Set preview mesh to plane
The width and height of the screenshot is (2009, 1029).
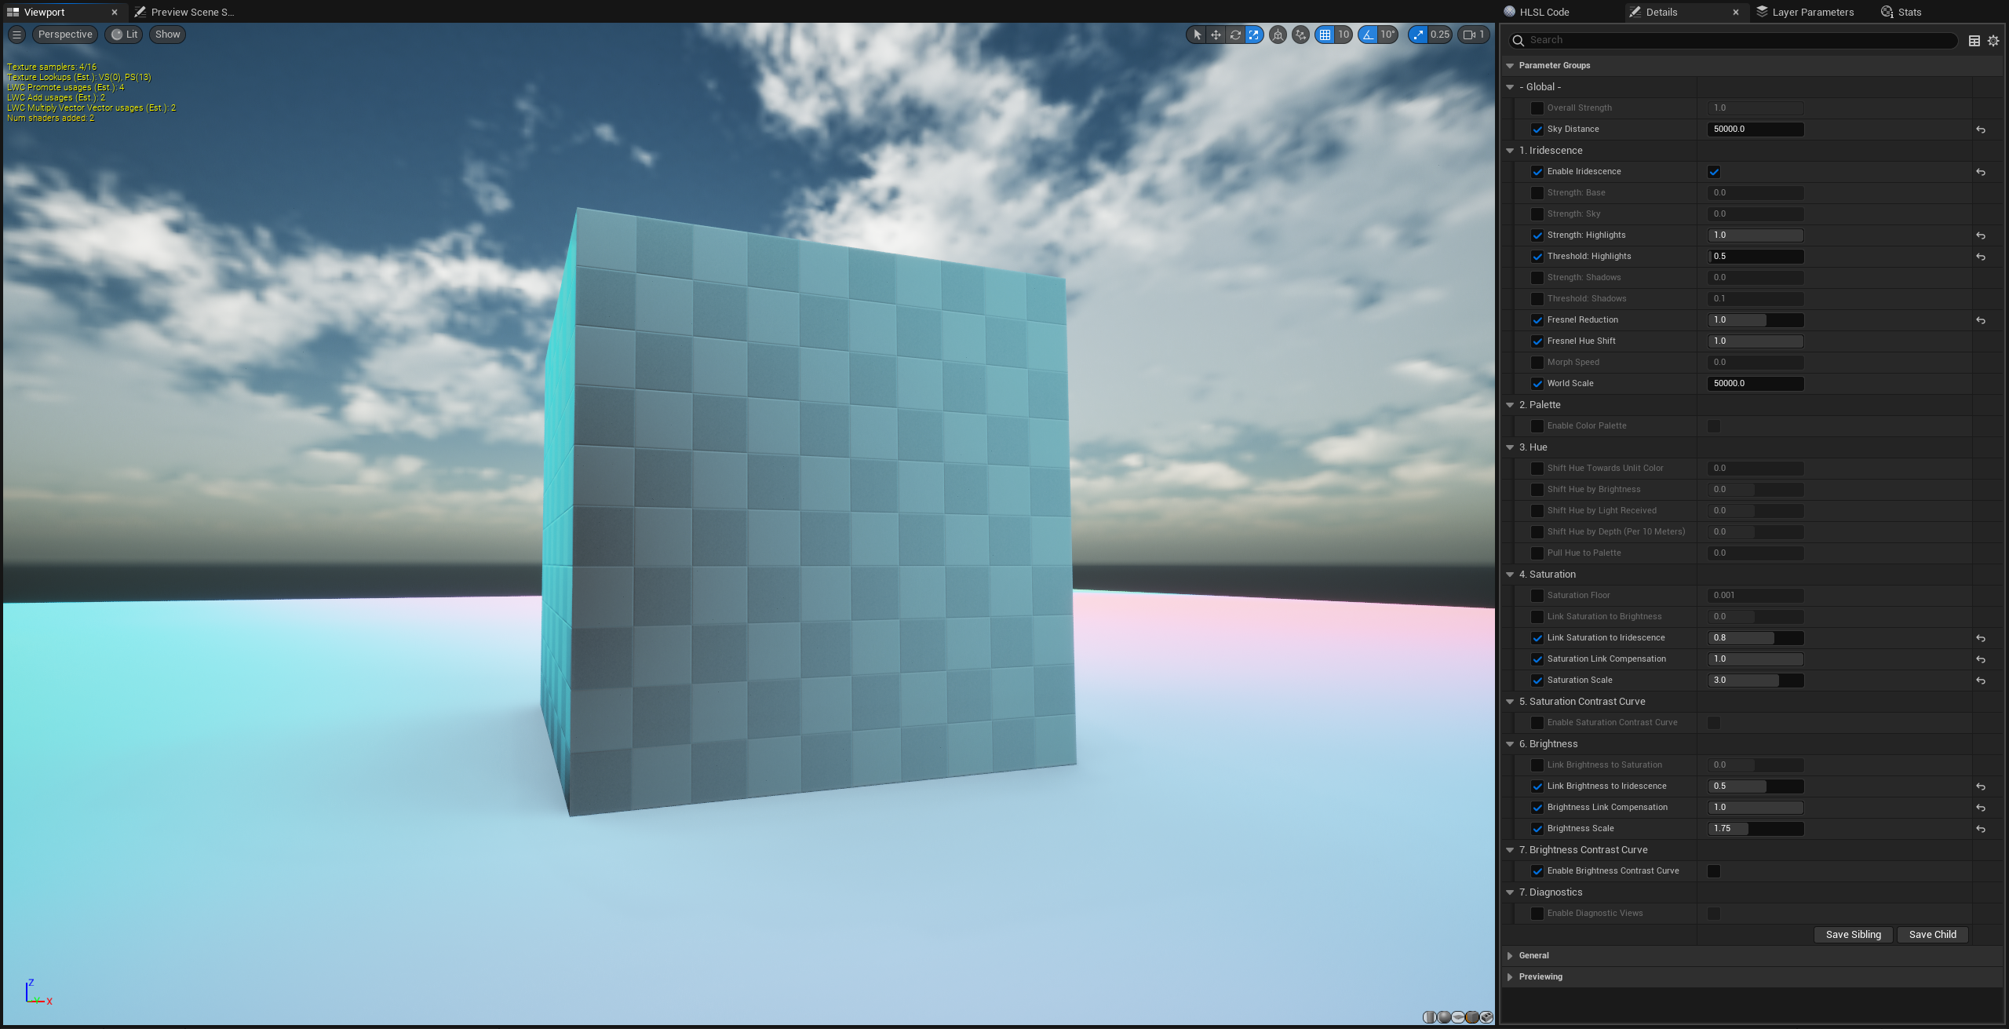[1458, 1017]
